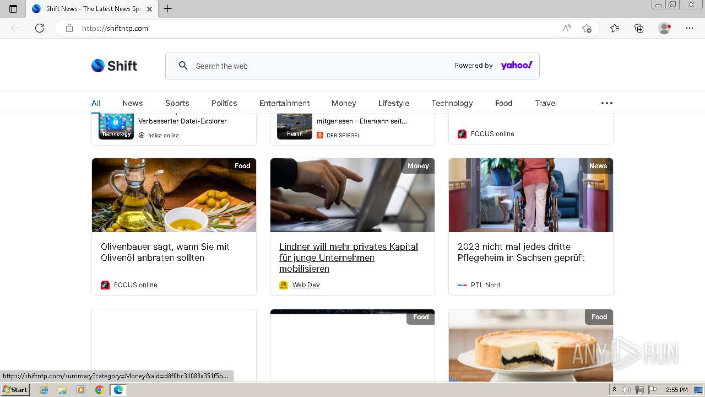Switch to the News category

(x=132, y=103)
